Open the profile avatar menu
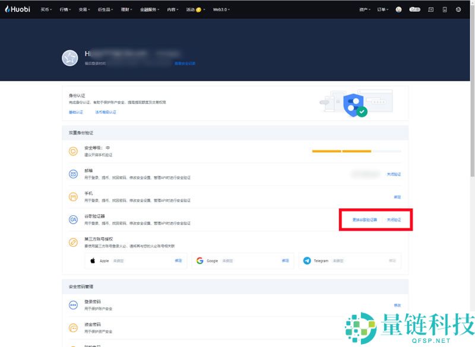Image resolution: width=475 pixels, height=347 pixels. pos(399,9)
